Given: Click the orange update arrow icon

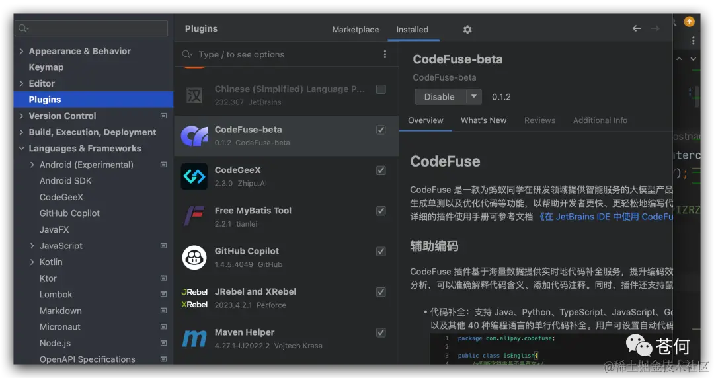Looking at the screenshot, I should (x=689, y=21).
